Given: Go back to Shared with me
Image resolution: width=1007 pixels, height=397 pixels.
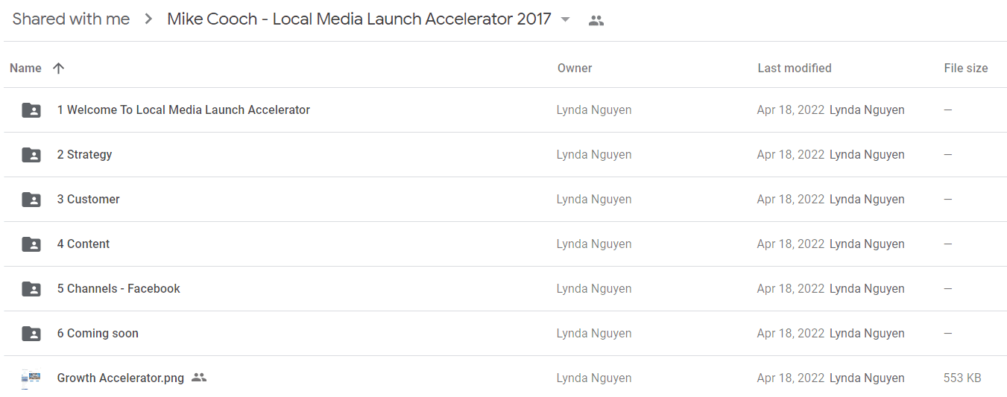Looking at the screenshot, I should (x=71, y=19).
